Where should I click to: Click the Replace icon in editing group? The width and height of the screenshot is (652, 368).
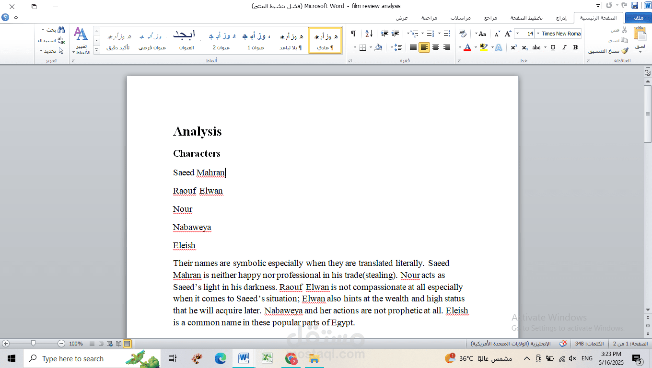[61, 40]
